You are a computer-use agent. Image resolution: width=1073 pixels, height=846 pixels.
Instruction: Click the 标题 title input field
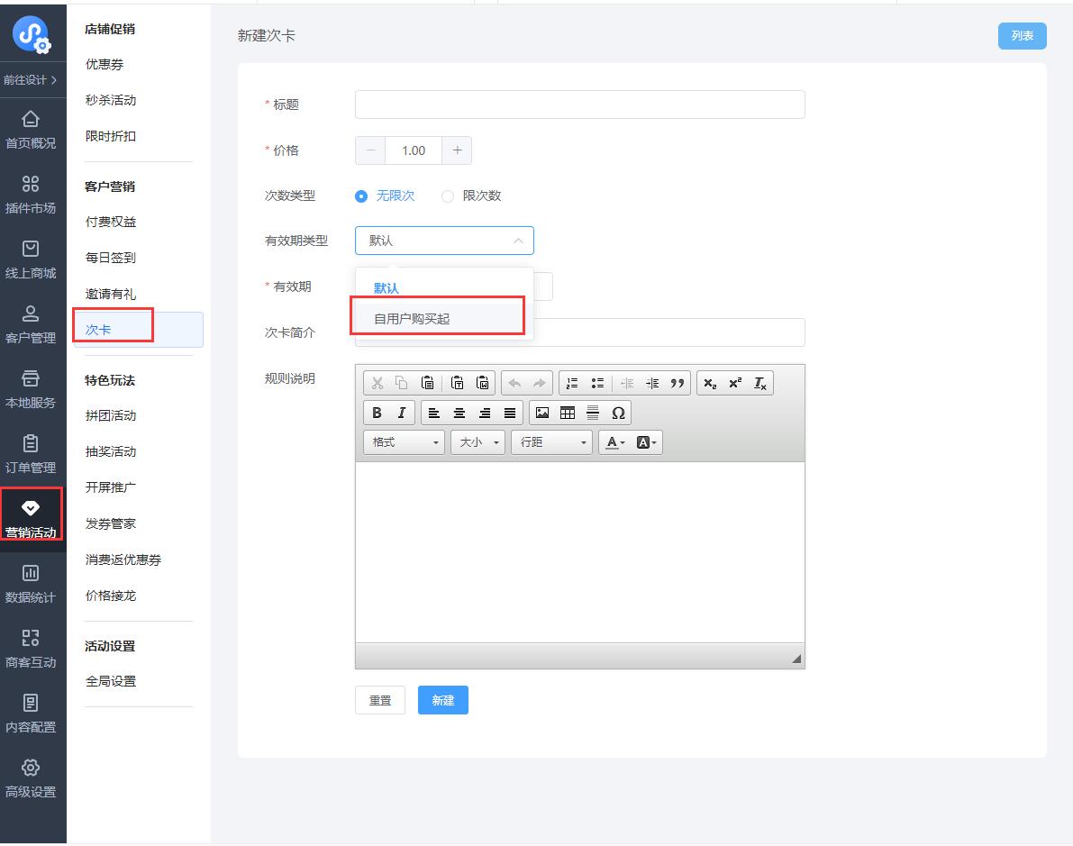tap(579, 105)
